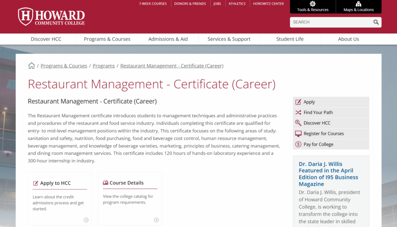This screenshot has width=397, height=227.
Task: Open Donors & Friends link
Action: tap(190, 4)
